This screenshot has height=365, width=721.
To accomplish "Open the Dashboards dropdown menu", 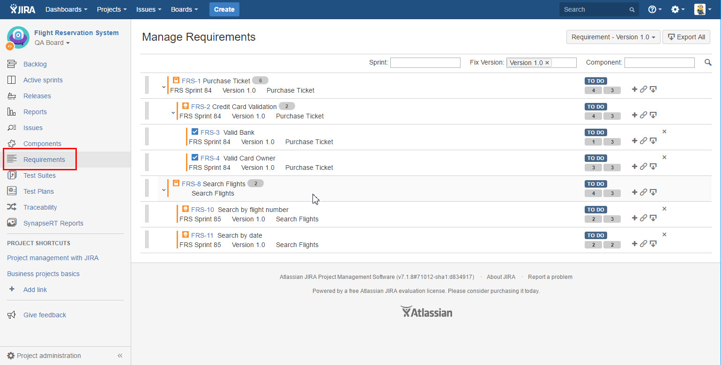I will [x=67, y=9].
